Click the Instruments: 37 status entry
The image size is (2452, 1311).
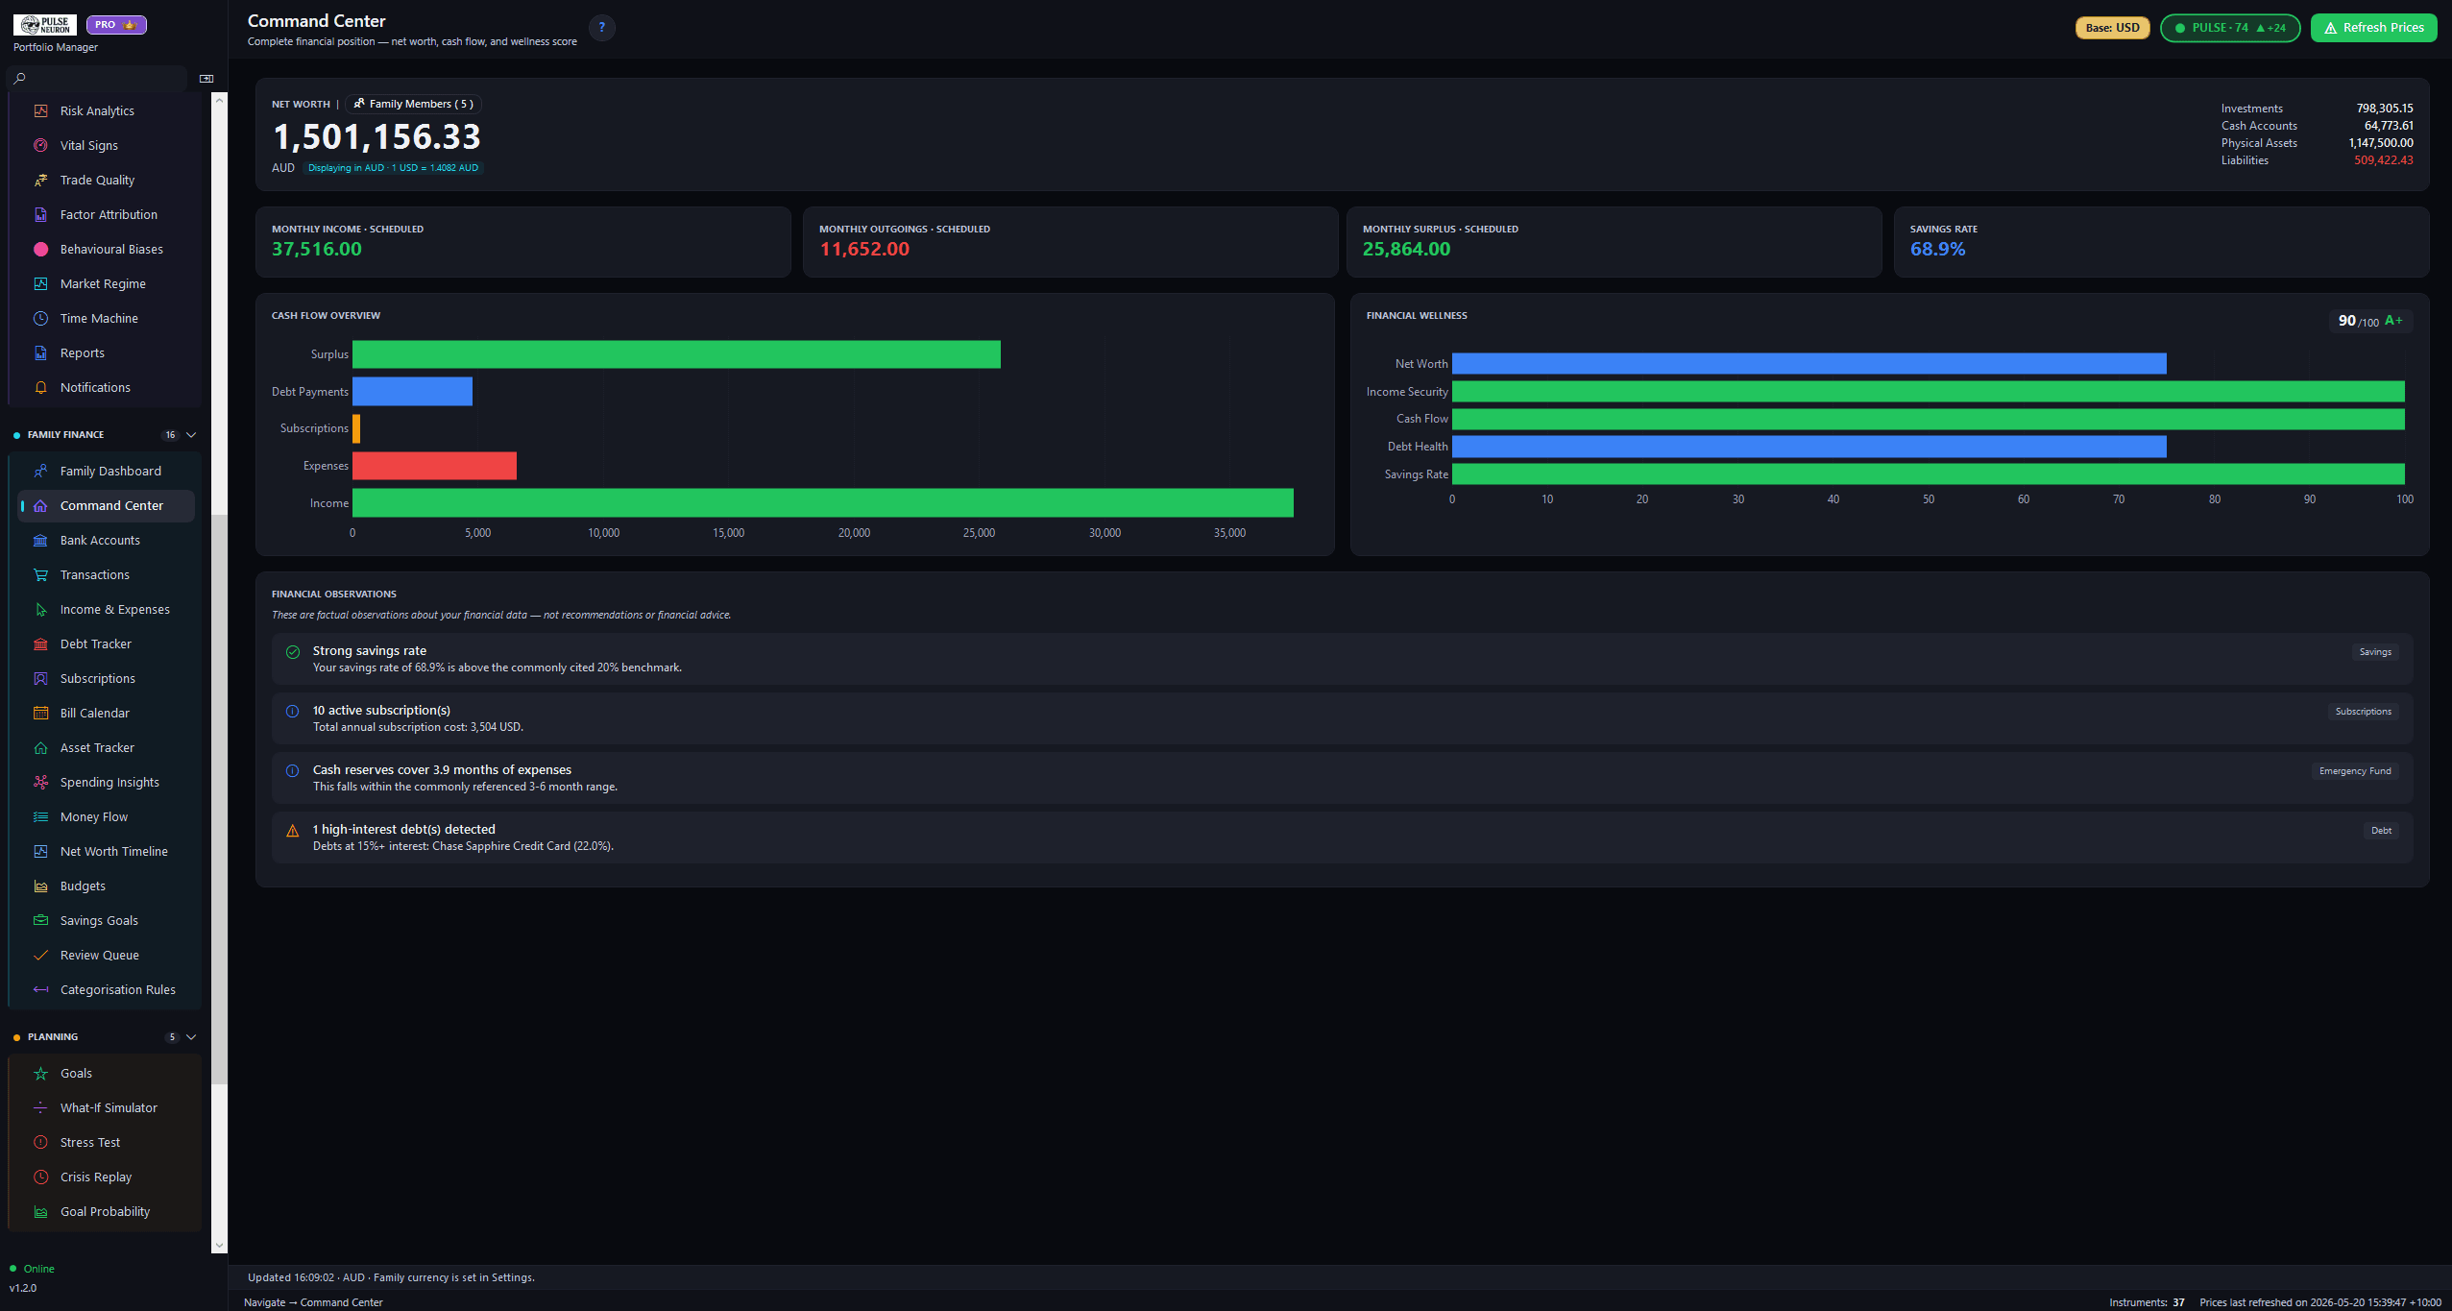point(2146,1302)
